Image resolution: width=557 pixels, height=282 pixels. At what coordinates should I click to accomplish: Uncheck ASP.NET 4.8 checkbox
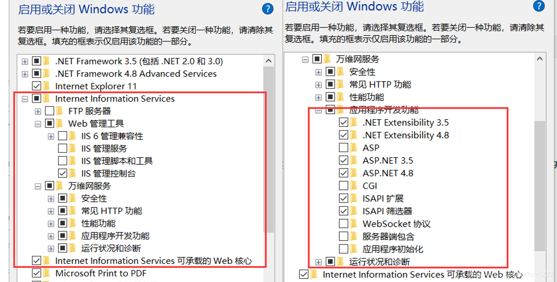pos(344,173)
